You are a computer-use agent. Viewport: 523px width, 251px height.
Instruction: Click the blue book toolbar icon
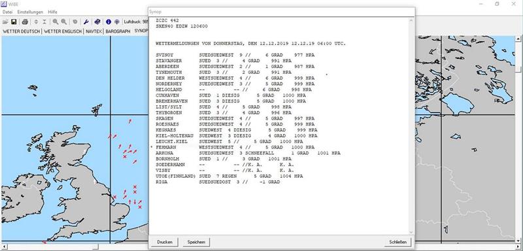pyautogui.click(x=97, y=22)
